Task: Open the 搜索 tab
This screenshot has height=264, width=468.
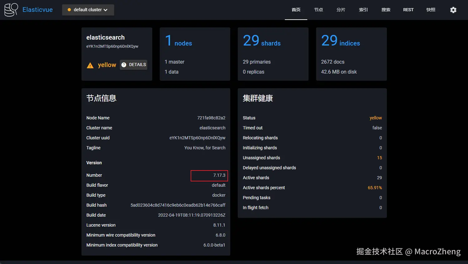Action: click(x=386, y=10)
